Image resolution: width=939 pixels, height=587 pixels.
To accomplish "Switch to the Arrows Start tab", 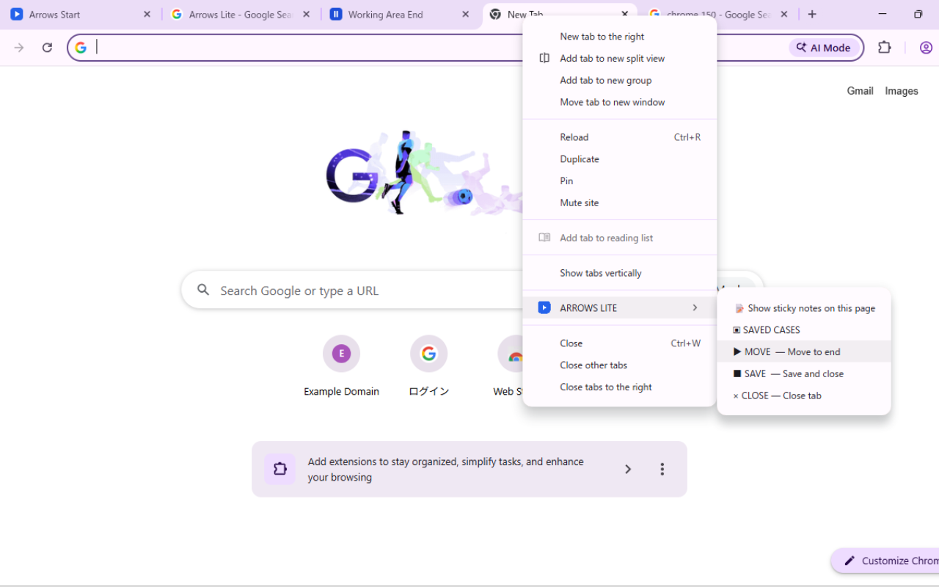I will pyautogui.click(x=81, y=15).
